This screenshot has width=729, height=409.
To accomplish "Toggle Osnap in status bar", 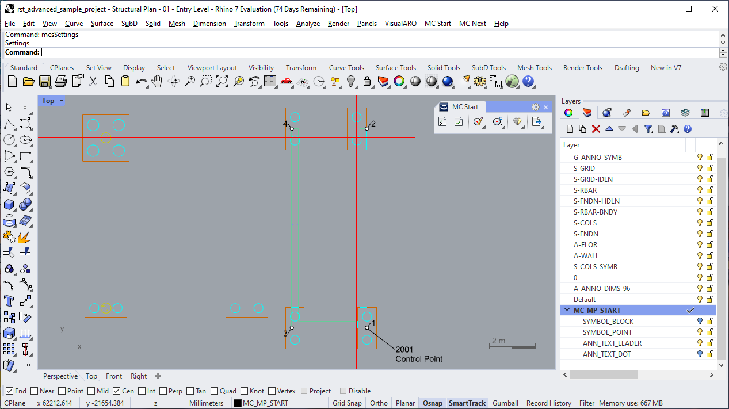I will pyautogui.click(x=433, y=403).
